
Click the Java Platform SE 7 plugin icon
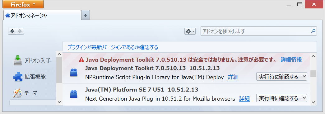[74, 94]
